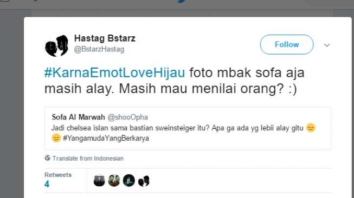Open Hastag Bstarz profile avatar
The height and width of the screenshot is (198, 354).
pos(57,46)
